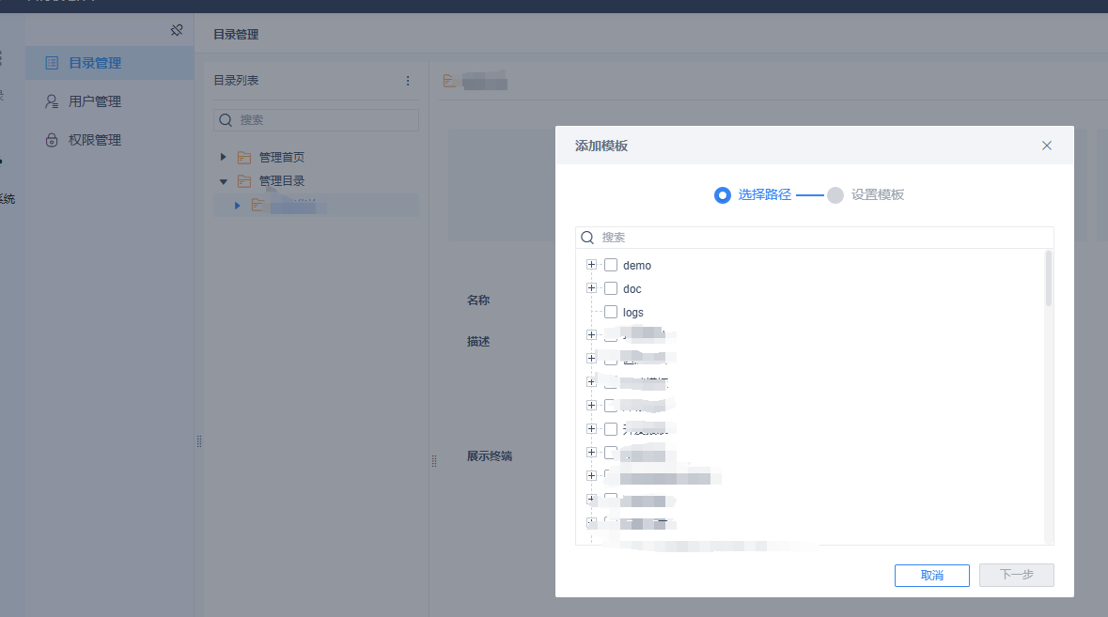Image resolution: width=1108 pixels, height=617 pixels.
Task: Check the demo checkbox
Action: pos(611,265)
